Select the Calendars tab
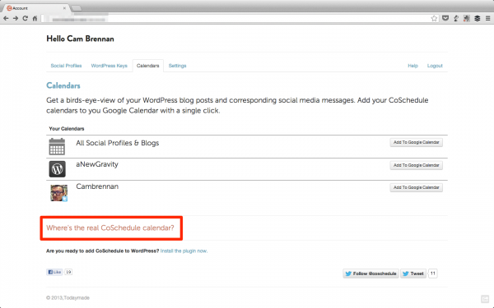494x308 pixels. pyautogui.click(x=147, y=66)
